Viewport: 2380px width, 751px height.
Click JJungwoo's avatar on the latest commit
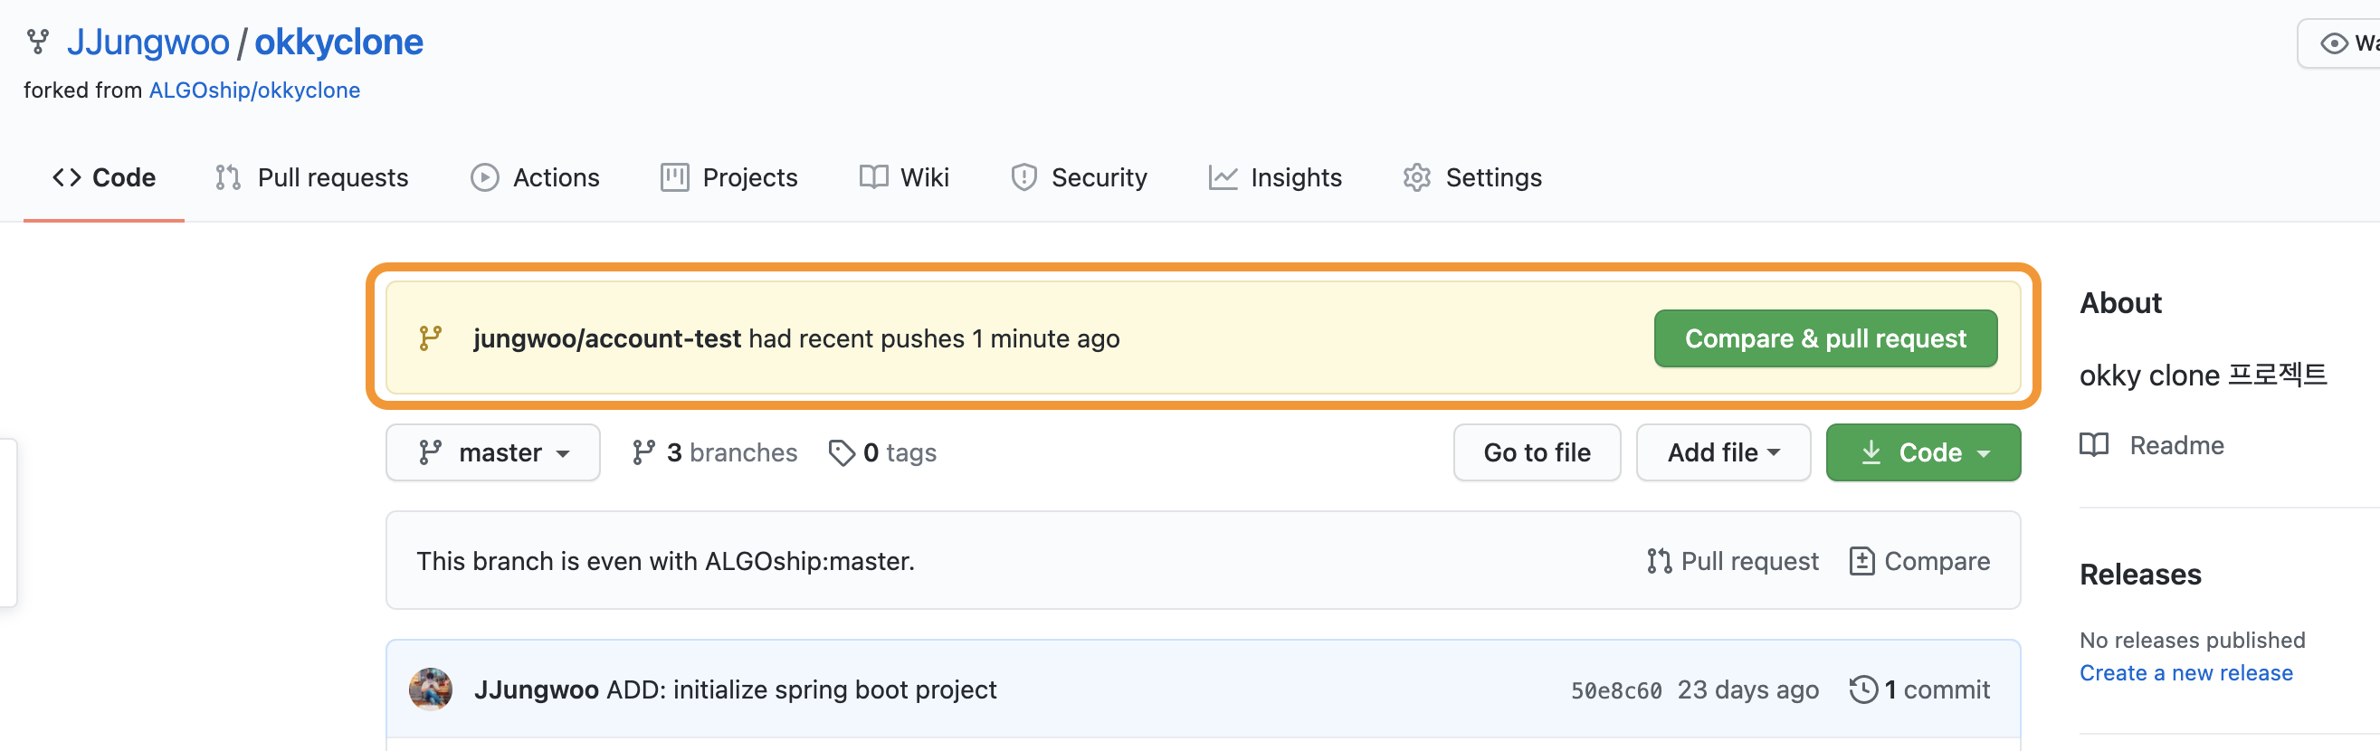(x=431, y=690)
